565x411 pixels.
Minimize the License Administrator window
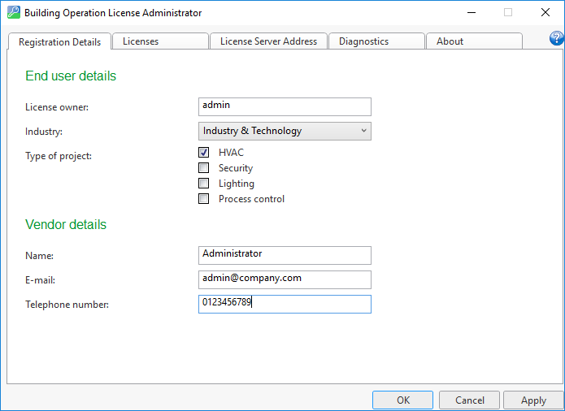pyautogui.click(x=472, y=13)
